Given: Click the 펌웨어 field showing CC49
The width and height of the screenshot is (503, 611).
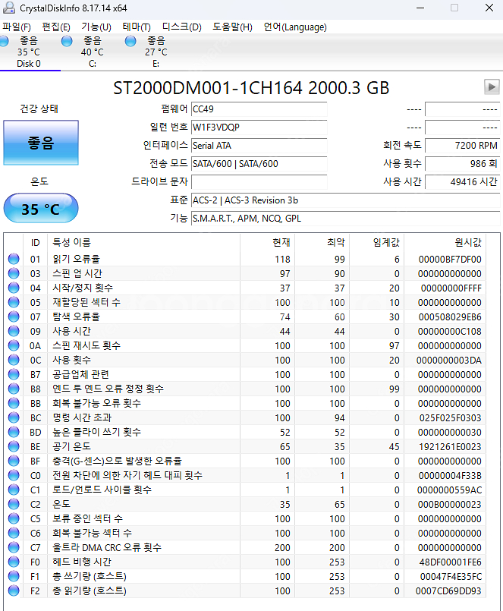Looking at the screenshot, I should 259,109.
